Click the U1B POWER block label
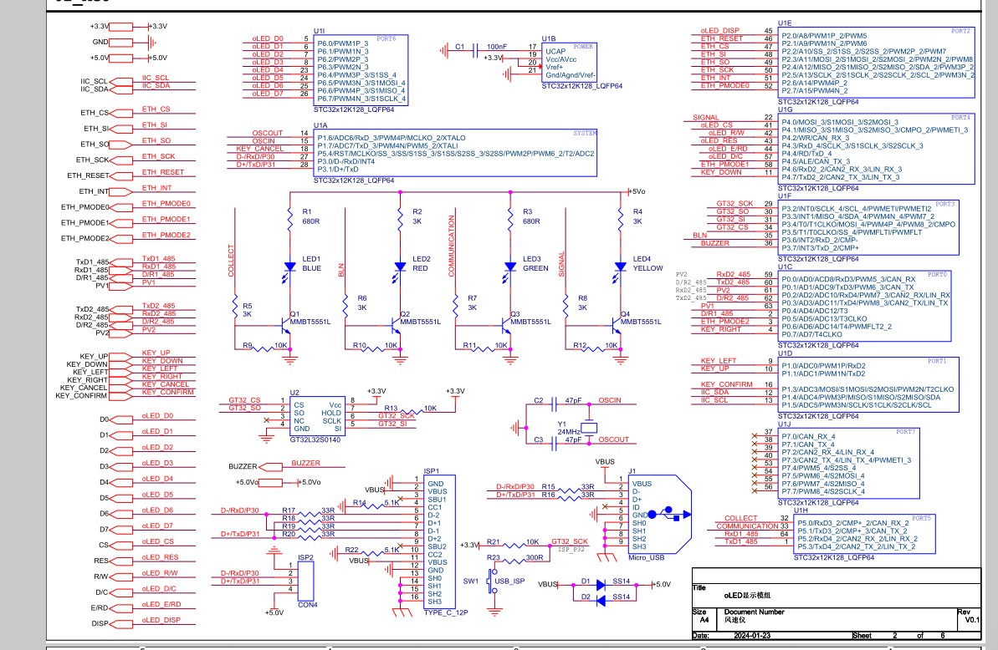This screenshot has width=998, height=650. (583, 47)
